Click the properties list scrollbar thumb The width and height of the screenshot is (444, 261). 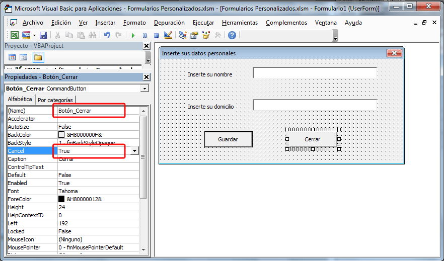[x=143, y=157]
